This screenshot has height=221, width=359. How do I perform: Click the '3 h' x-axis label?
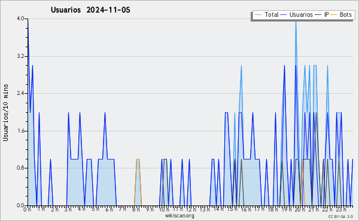(68, 210)
